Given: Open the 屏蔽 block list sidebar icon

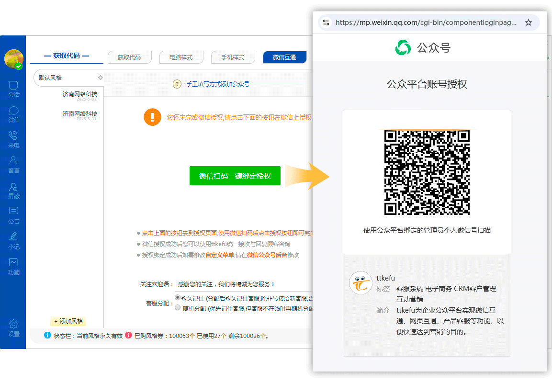Looking at the screenshot, I should click(x=13, y=191).
